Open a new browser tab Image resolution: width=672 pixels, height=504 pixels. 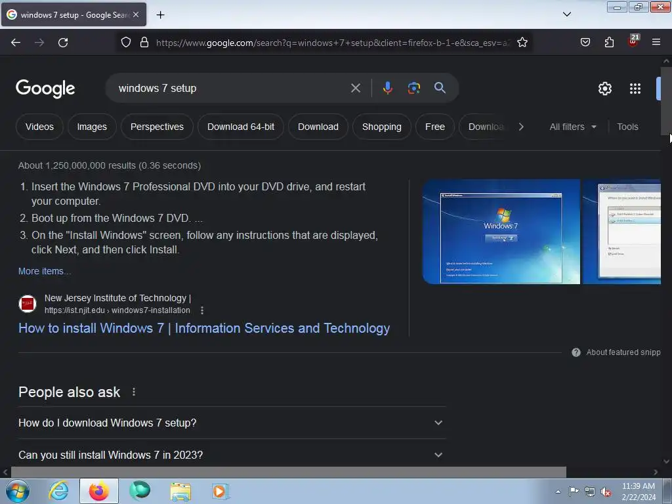click(160, 15)
